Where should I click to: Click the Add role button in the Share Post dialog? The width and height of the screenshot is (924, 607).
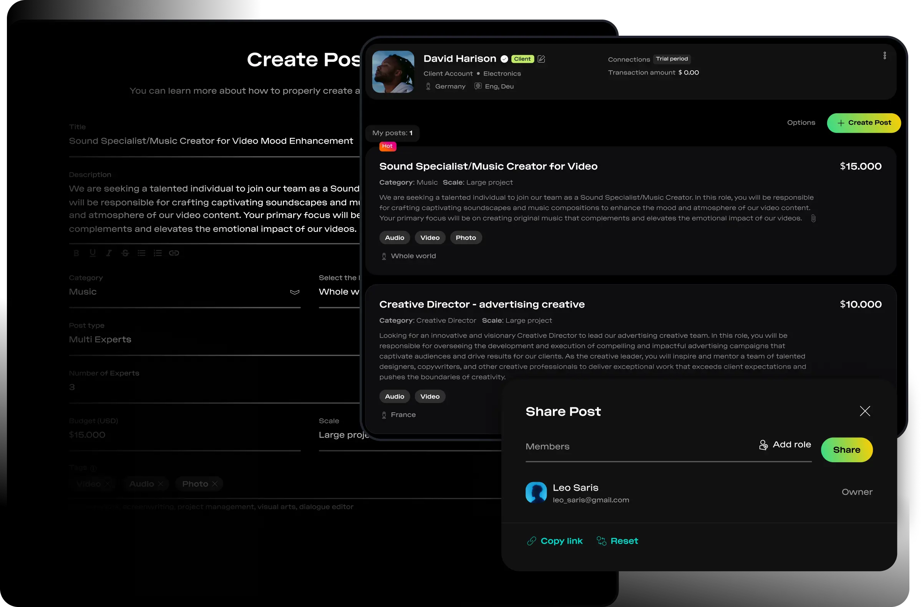point(785,445)
